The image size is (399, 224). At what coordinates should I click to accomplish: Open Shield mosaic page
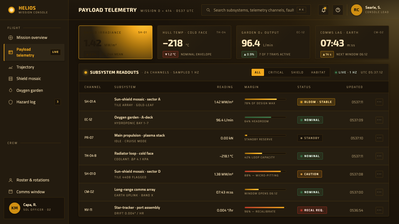(x=34, y=79)
